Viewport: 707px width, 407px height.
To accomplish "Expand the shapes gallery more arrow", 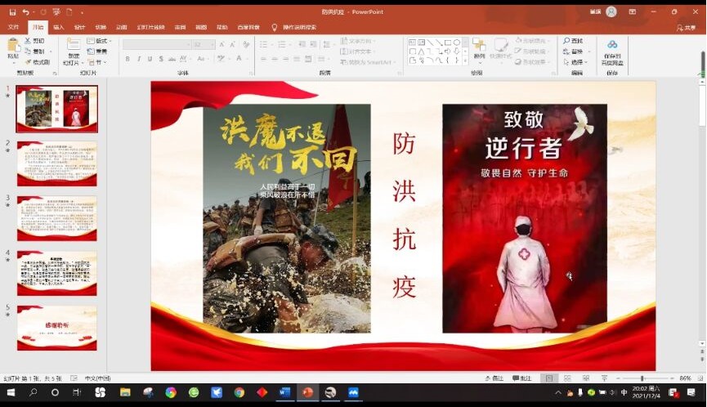I will coord(467,61).
